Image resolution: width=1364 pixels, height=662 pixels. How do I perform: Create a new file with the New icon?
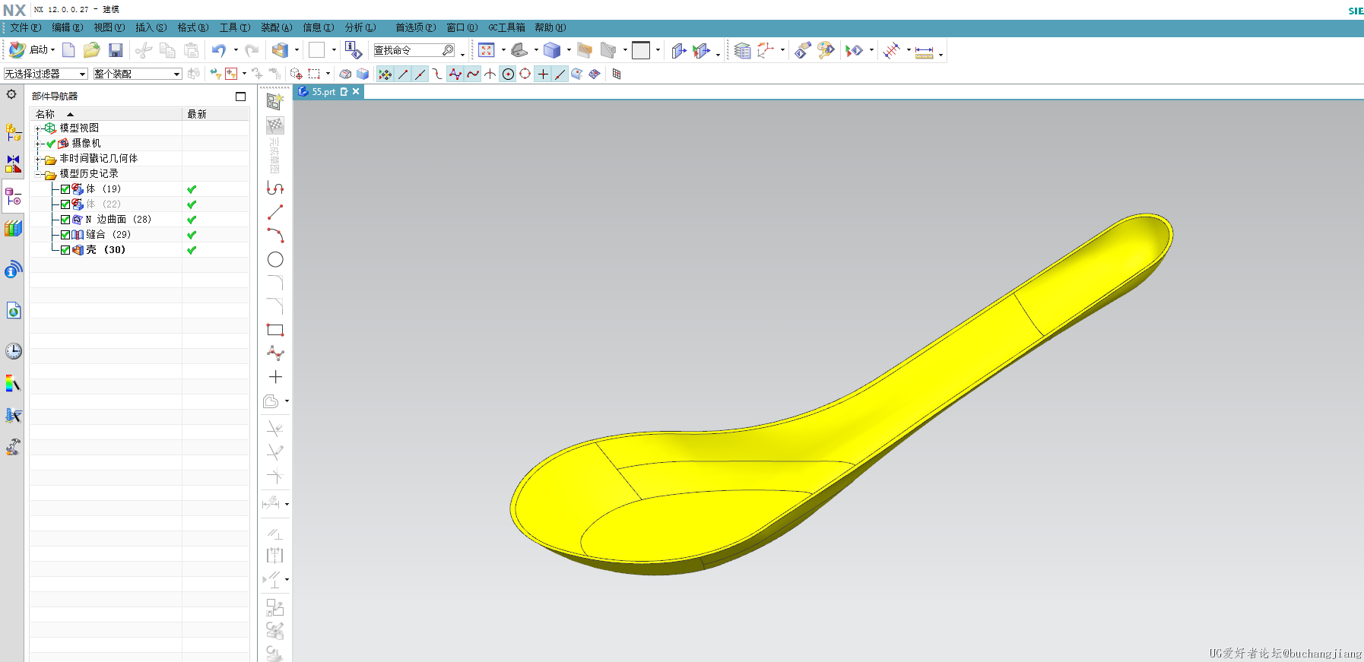pyautogui.click(x=68, y=50)
